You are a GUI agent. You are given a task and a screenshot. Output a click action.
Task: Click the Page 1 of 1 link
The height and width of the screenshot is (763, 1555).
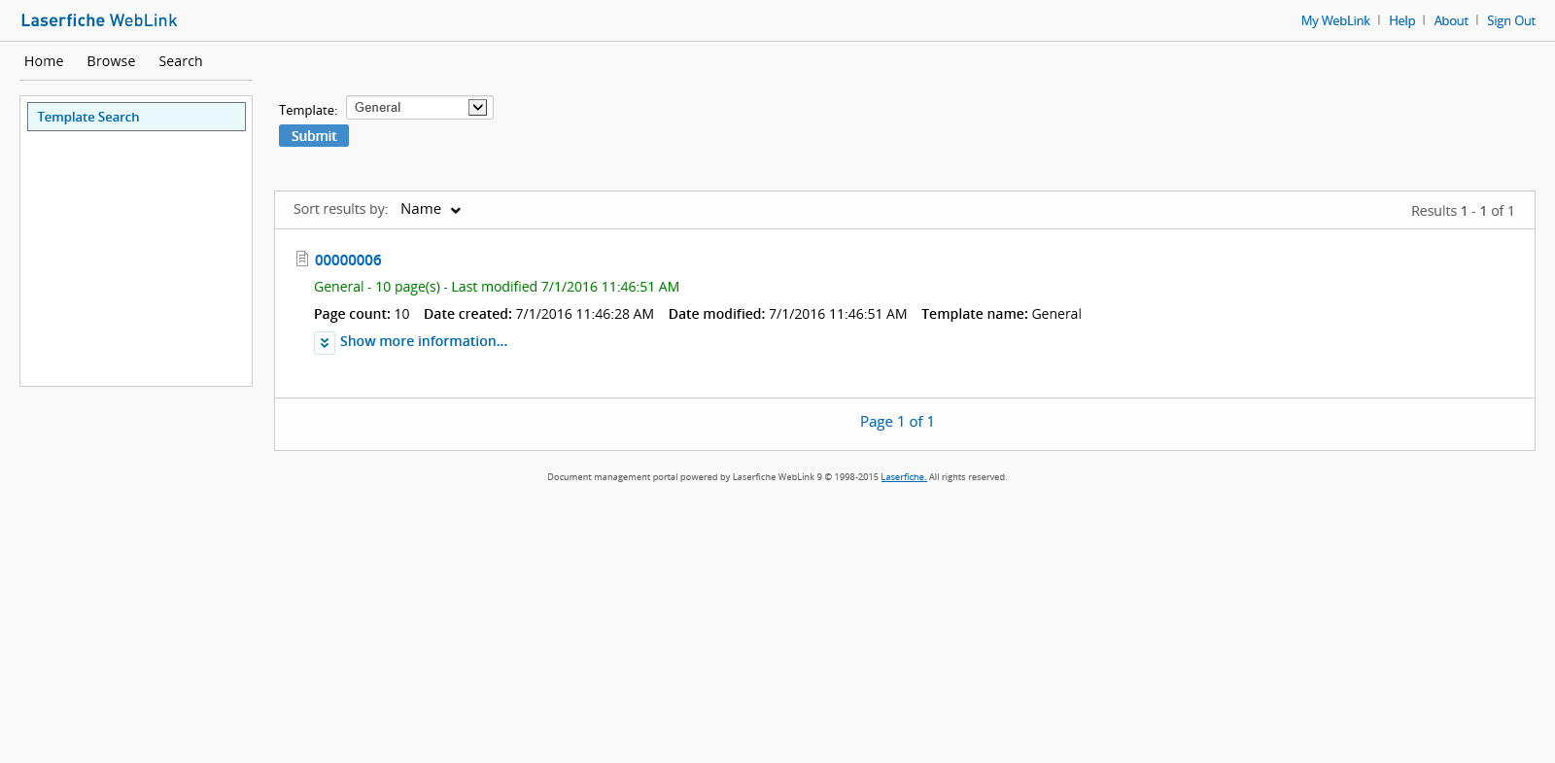[896, 422]
